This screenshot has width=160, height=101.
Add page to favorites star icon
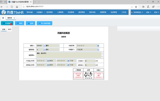136,7
